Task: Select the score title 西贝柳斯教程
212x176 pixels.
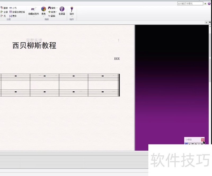Action: pos(34,45)
